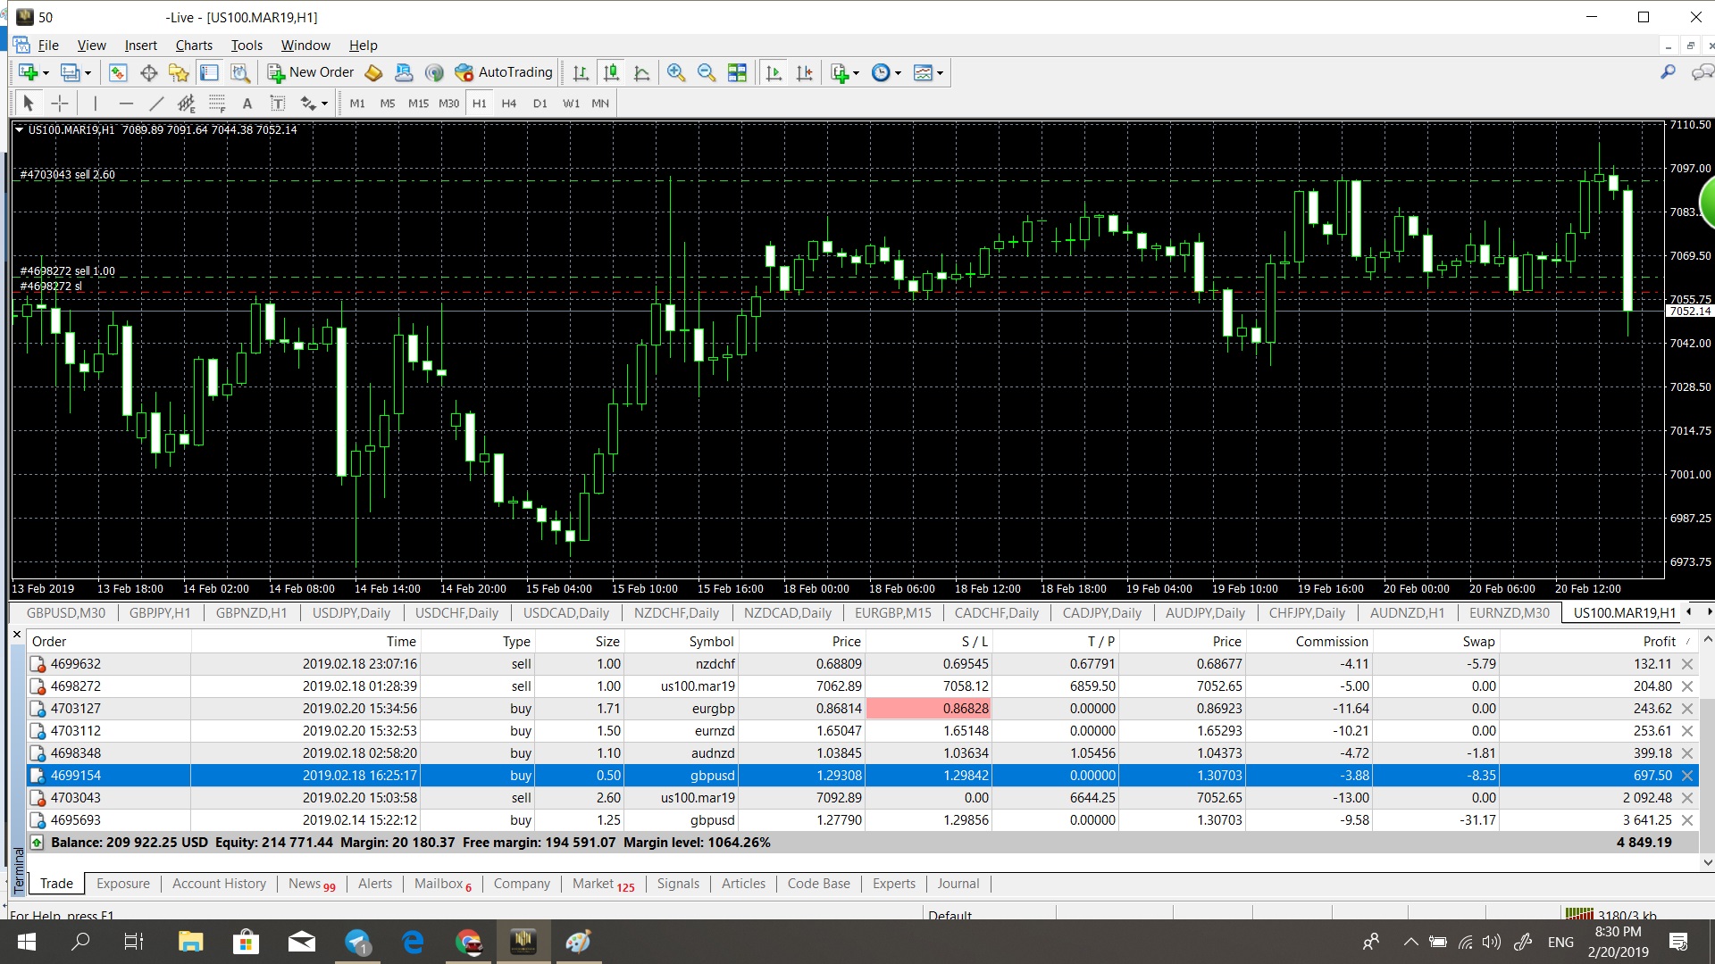
Task: Open MetaEditor via the yellow book icon
Action: click(373, 73)
